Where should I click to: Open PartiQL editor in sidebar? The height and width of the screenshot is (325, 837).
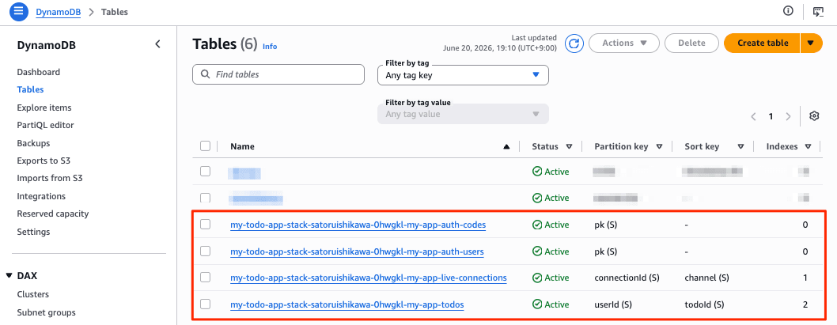coord(45,126)
